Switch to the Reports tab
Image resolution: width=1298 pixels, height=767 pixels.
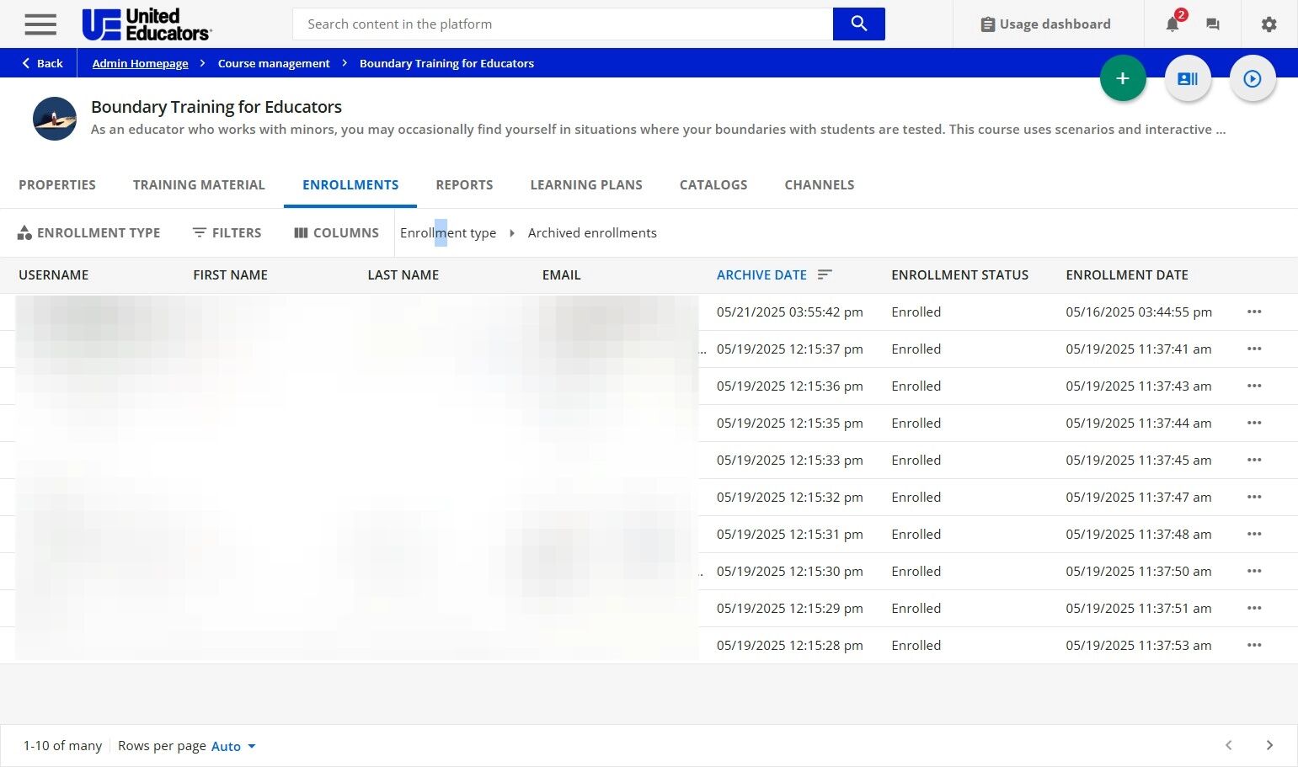tap(464, 185)
